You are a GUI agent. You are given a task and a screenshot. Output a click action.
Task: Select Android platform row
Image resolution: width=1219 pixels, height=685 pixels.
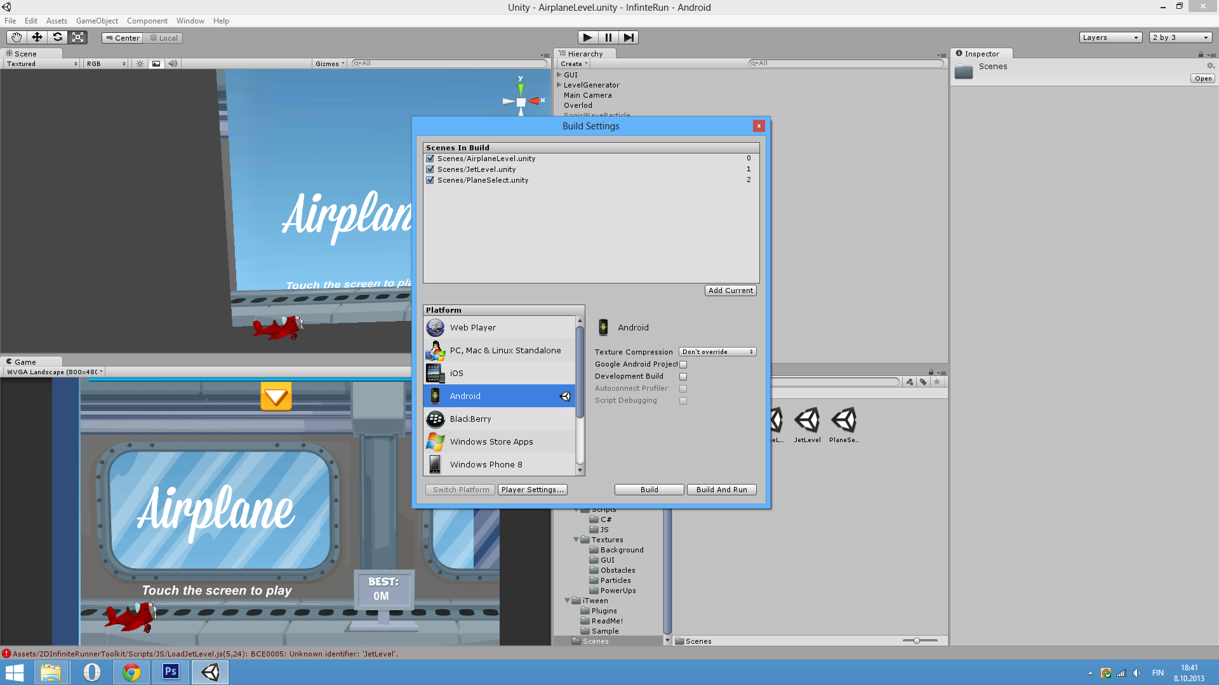click(500, 396)
